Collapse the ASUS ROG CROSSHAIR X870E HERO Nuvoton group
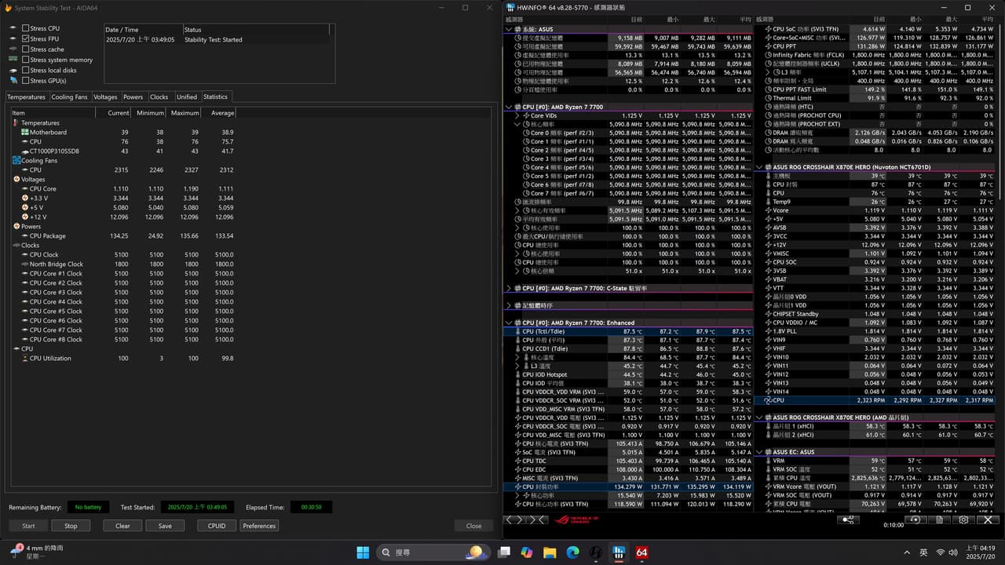Screen dimensions: 1005x565 758,167
